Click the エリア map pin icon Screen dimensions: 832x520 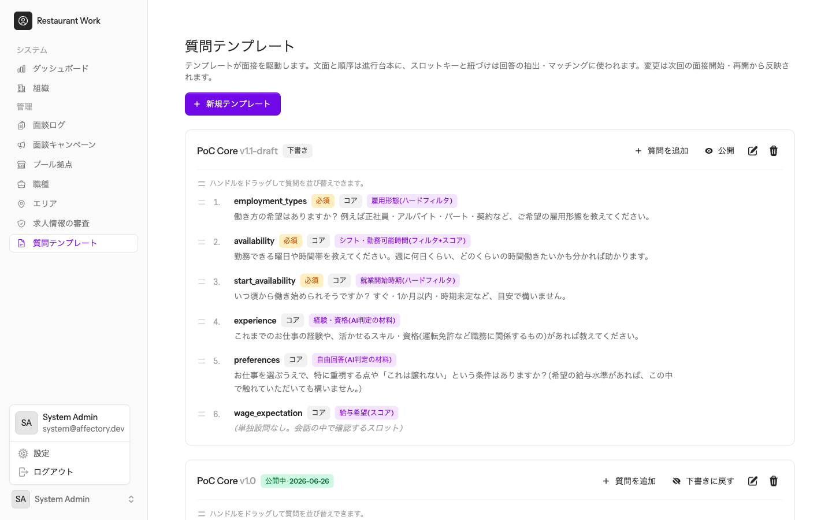21,204
